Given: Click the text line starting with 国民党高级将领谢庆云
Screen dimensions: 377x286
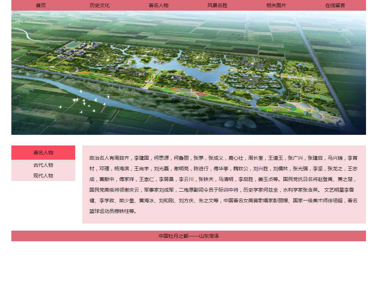Looking at the screenshot, I should (223, 190).
